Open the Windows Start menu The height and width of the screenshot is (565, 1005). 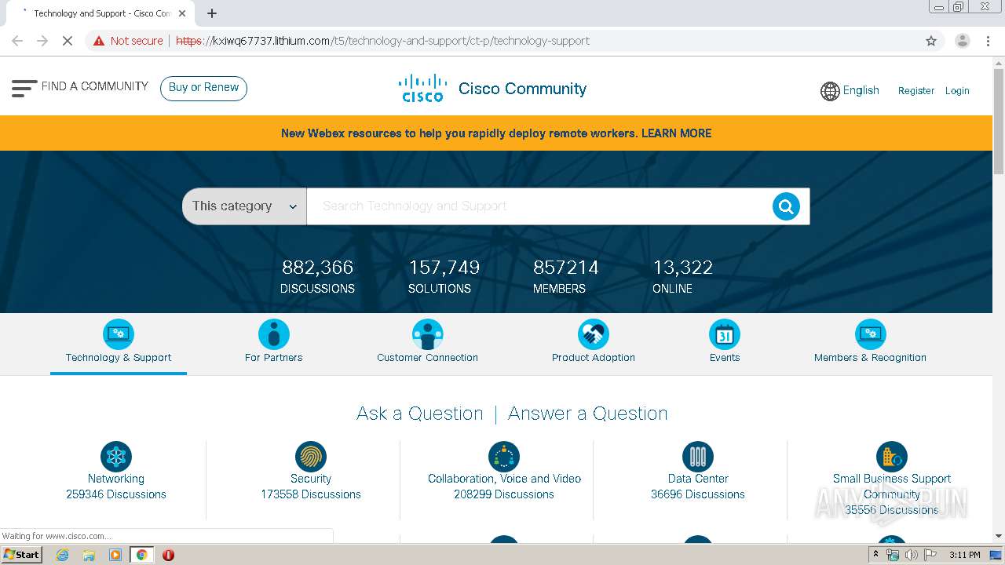pyautogui.click(x=21, y=555)
